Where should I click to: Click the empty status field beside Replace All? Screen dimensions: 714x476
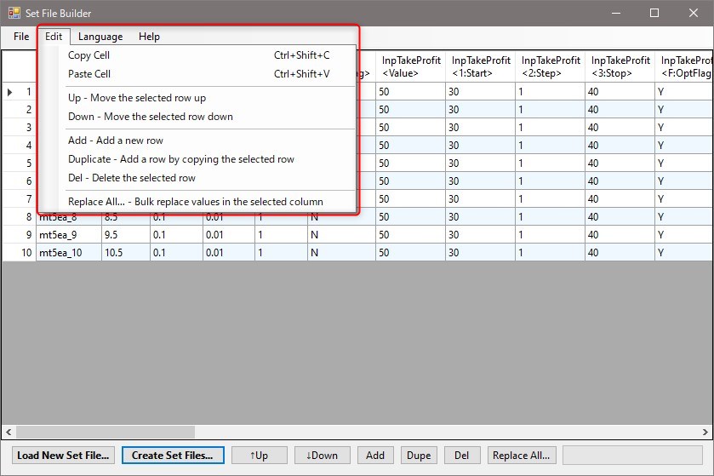coord(632,455)
